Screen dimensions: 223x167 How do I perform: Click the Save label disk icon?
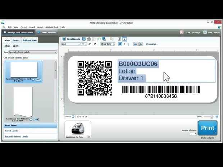[x=84, y=39]
